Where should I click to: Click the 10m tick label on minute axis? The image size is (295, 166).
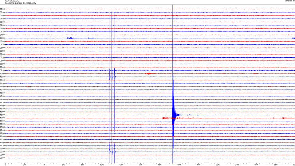click(102, 165)
